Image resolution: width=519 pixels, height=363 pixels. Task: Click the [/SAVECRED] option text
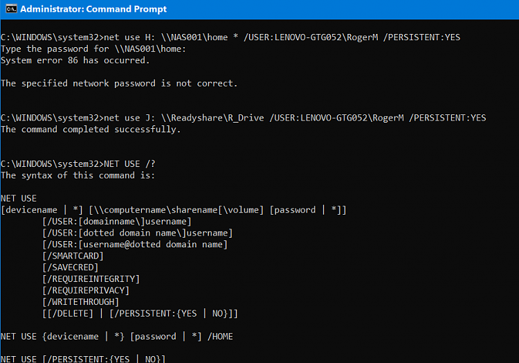70,267
